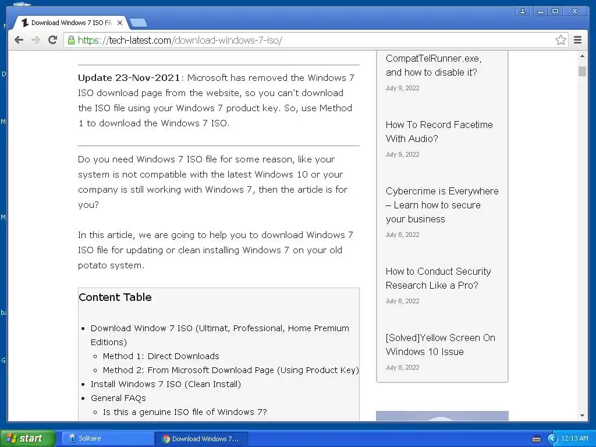Click the 'Update 23-Nov-2021' bold text

(x=129, y=77)
